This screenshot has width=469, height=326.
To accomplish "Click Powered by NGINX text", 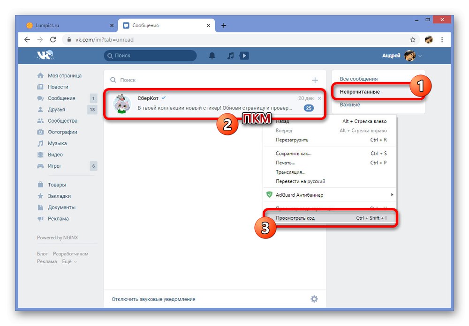I will (57, 237).
